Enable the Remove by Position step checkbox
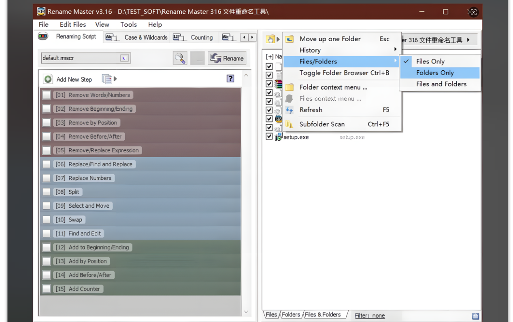This screenshot has height=322, width=513. pos(47,123)
